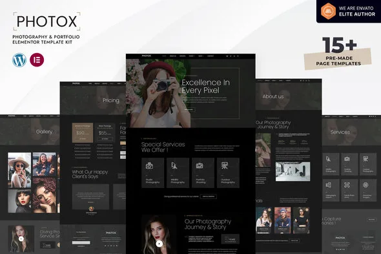Click the $55 pricing plan button
The image size is (381, 254).
click(105, 139)
